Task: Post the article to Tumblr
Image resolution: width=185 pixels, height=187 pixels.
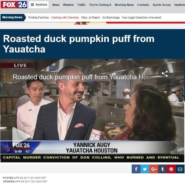Action: (x=162, y=169)
